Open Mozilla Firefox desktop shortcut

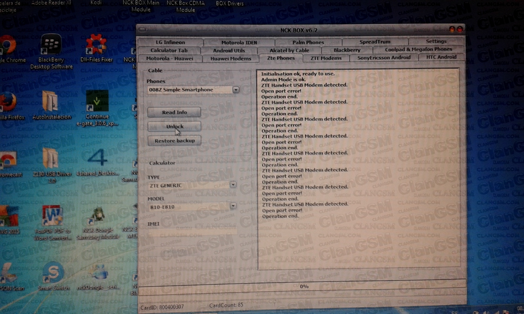(x=10, y=105)
